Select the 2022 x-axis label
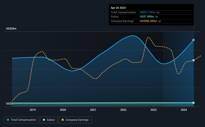The image size is (205, 127). [123, 110]
